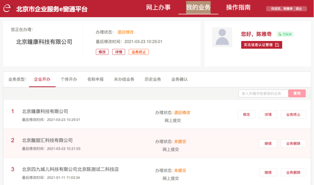The height and width of the screenshot is (185, 314).
Task: Click 业务删除 for 北京四九城儿科技有限公司 row
Action: 293,172
